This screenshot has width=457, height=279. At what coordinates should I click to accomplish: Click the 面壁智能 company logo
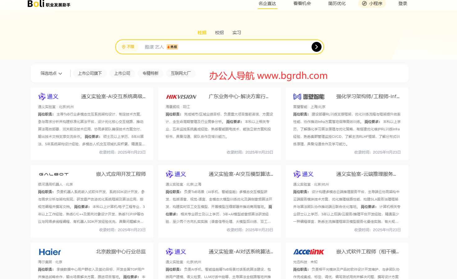click(x=309, y=97)
